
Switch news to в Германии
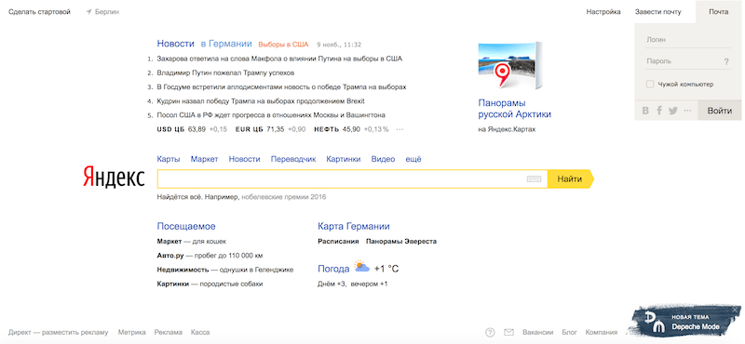[226, 44]
